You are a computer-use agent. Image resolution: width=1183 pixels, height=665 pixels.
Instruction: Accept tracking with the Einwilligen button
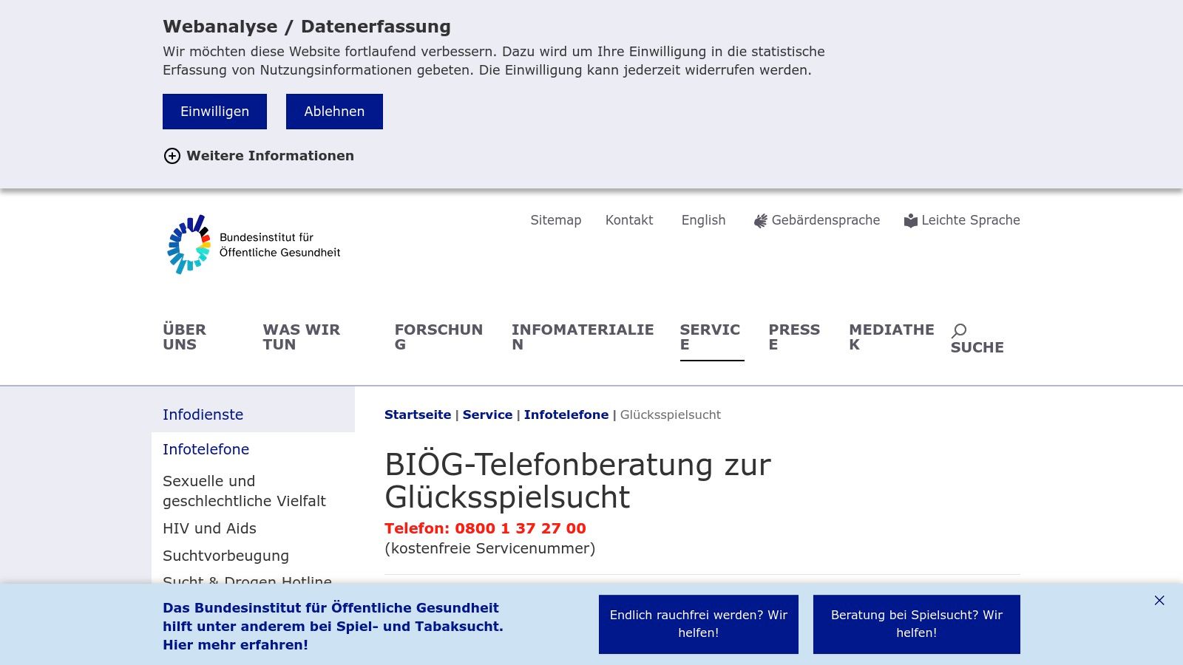214,111
